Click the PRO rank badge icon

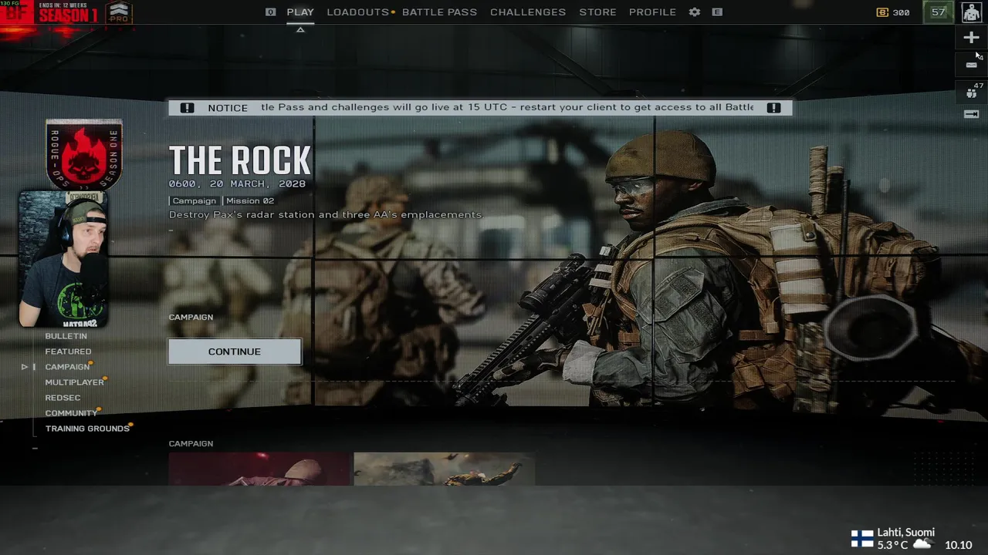coord(118,12)
